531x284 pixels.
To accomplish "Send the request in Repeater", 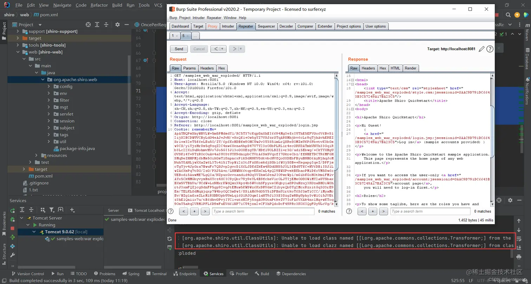I will click(179, 49).
